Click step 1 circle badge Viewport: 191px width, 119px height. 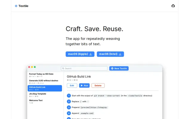click(x=69, y=96)
